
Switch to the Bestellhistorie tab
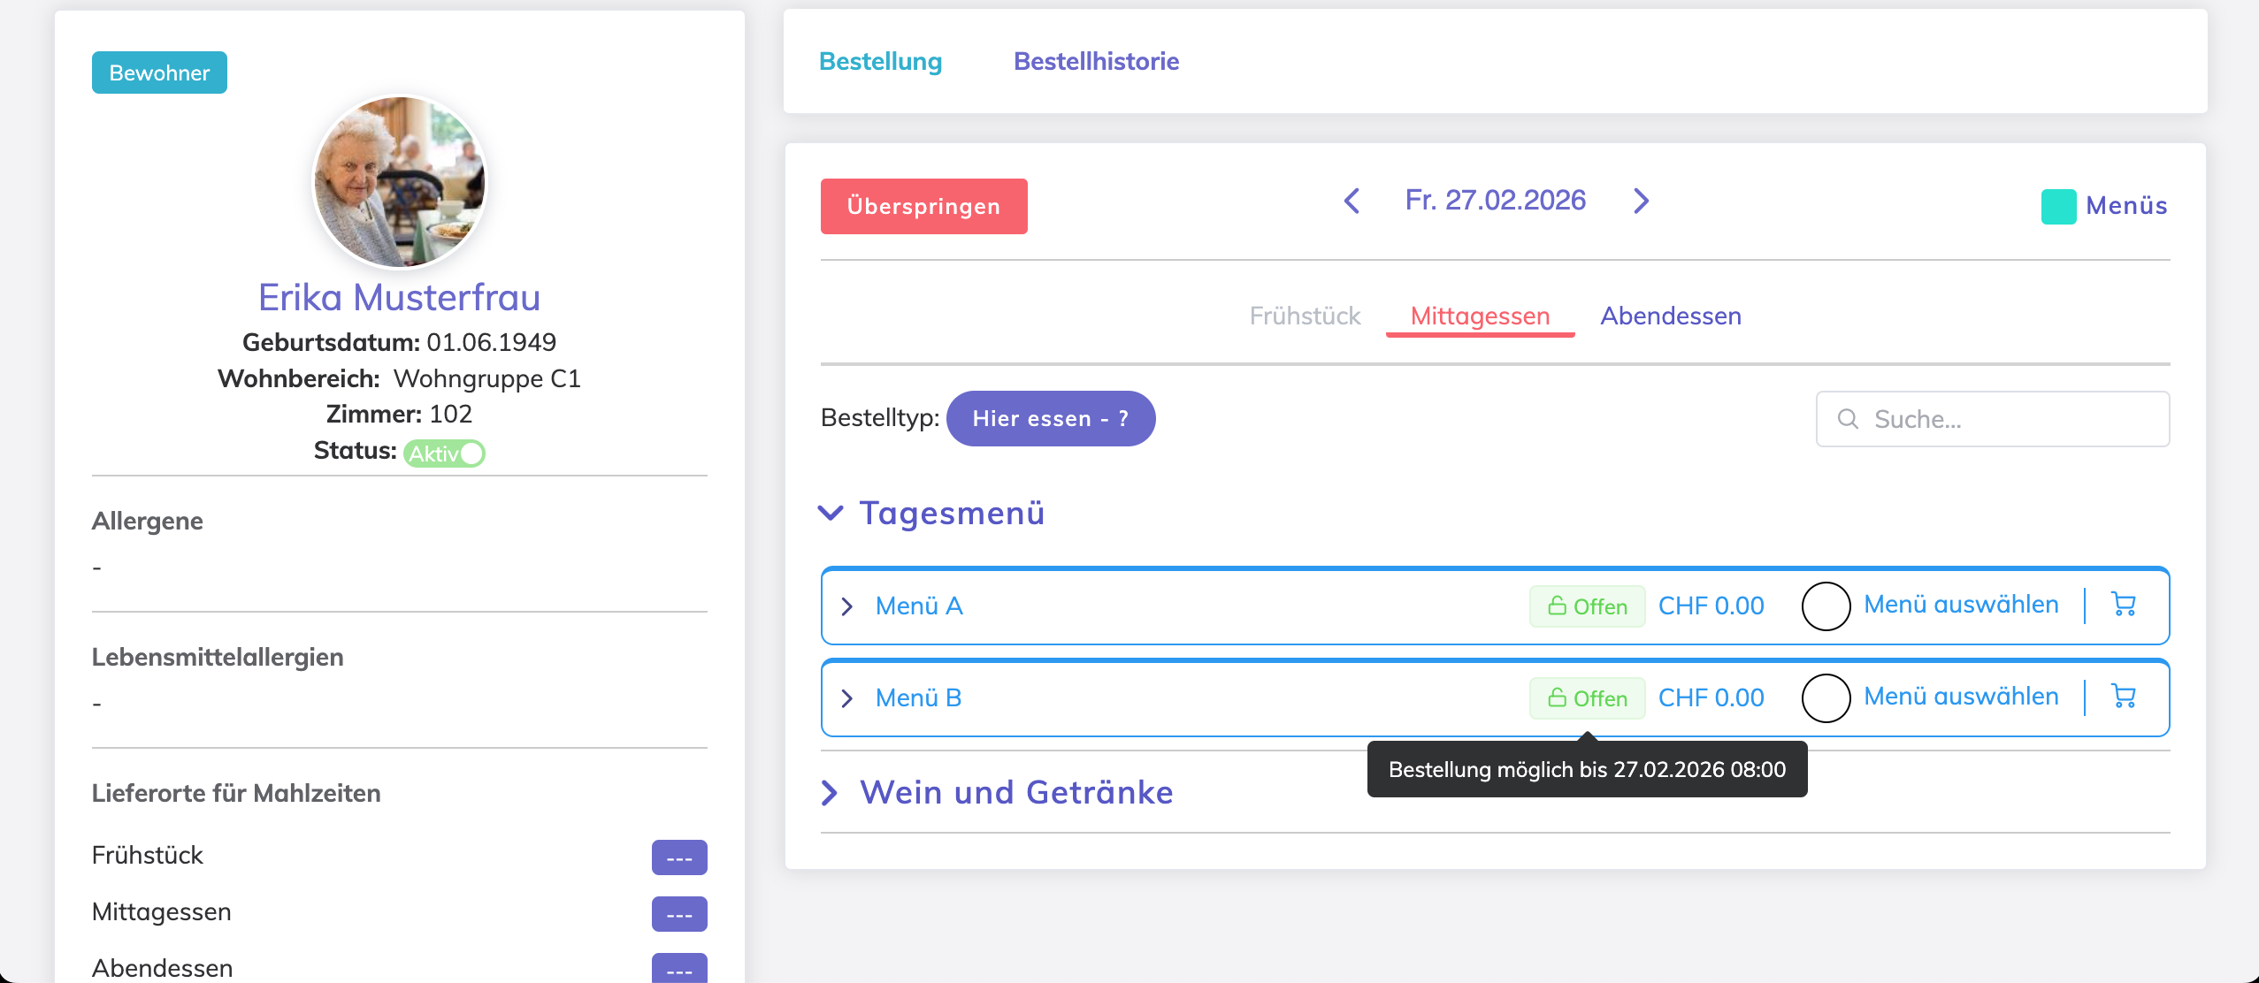pos(1096,61)
